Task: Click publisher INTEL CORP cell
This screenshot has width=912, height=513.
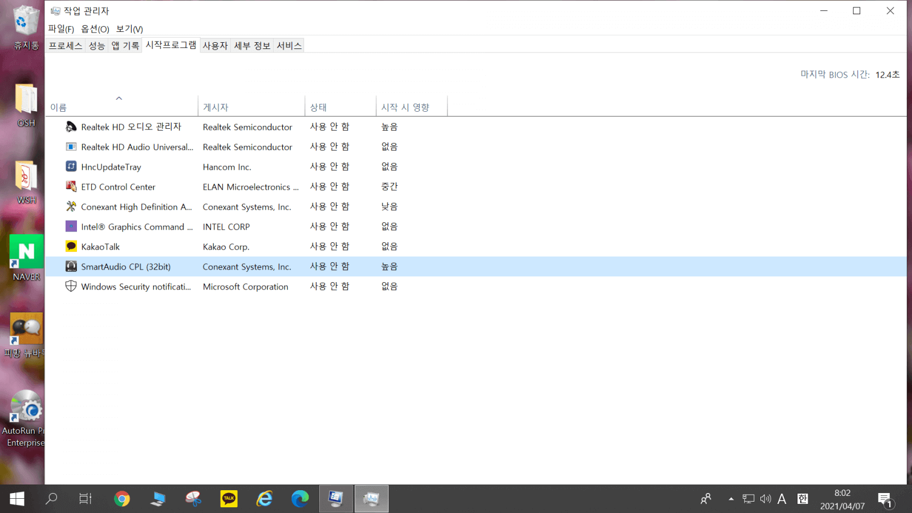Action: [x=226, y=227]
